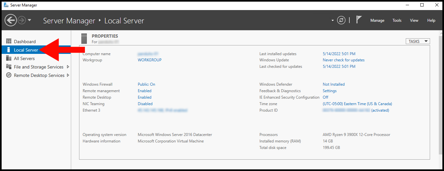Click 'Never check for updates' link
This screenshot has width=444, height=171.
[344, 60]
